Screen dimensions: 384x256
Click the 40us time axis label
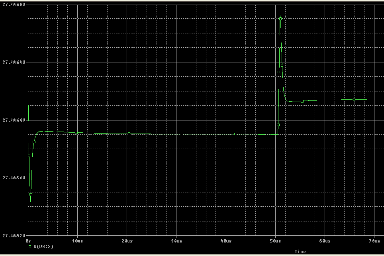click(226, 241)
